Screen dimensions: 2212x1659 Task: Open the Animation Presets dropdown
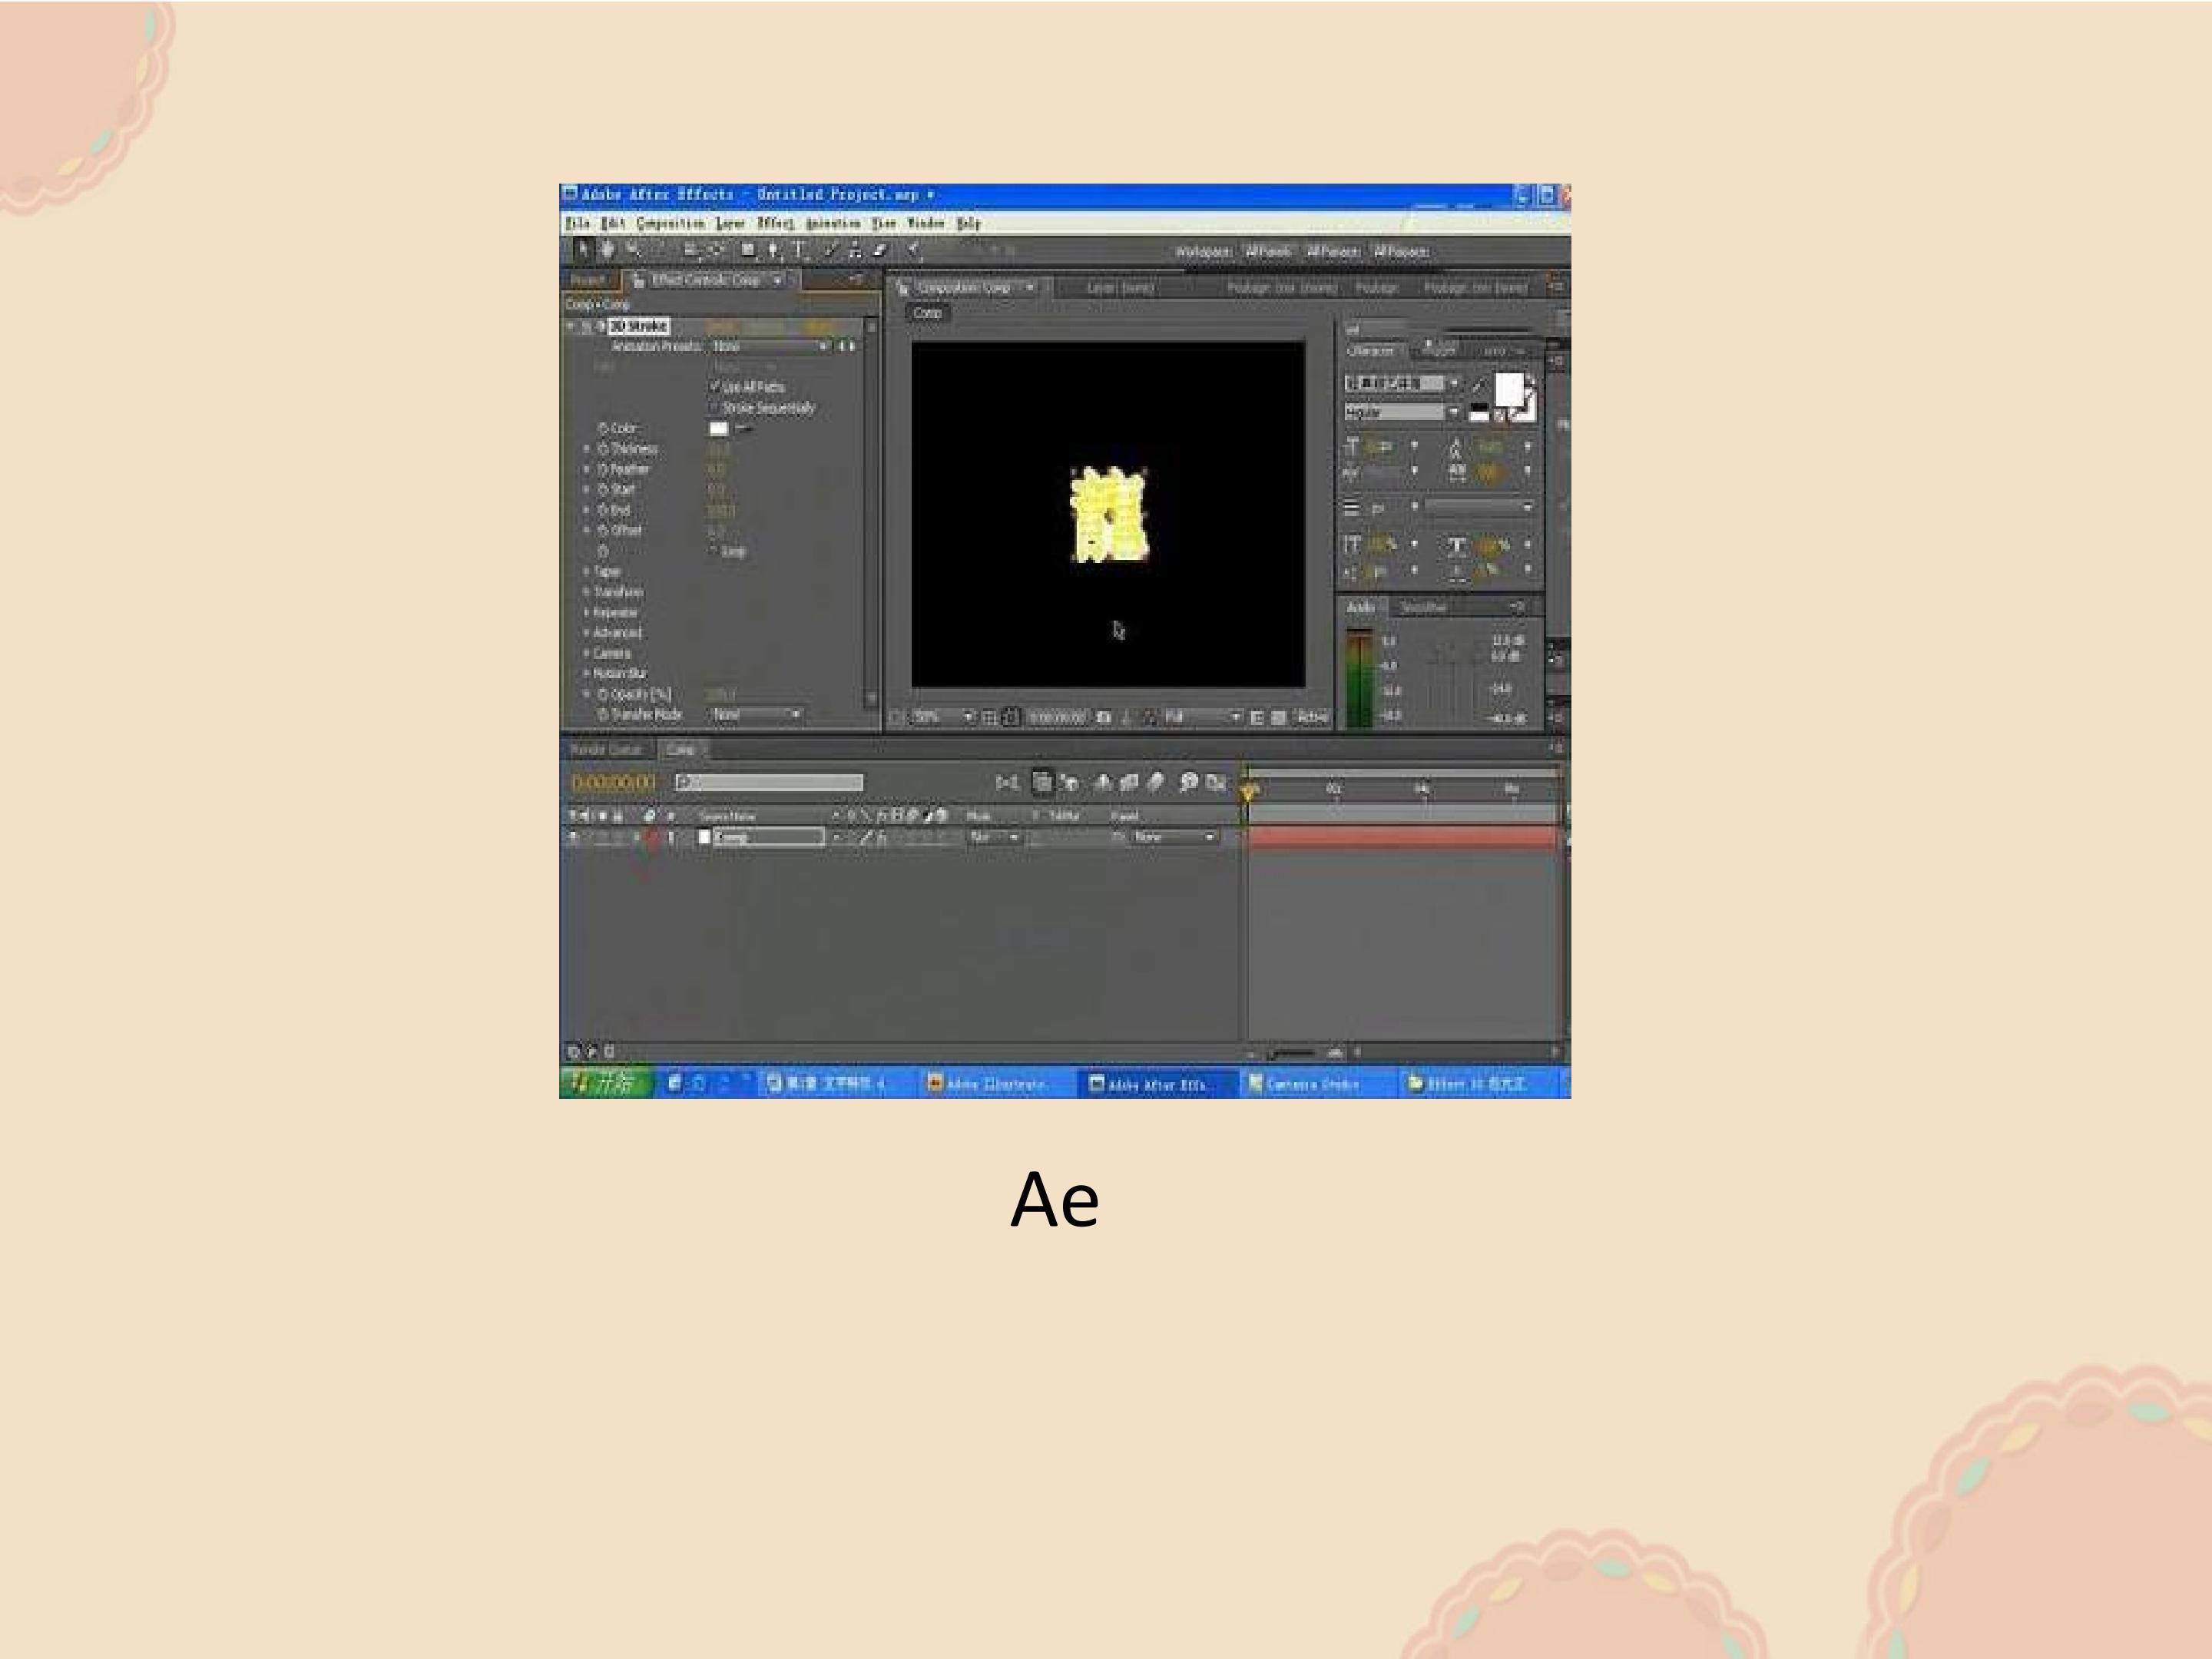(x=769, y=346)
